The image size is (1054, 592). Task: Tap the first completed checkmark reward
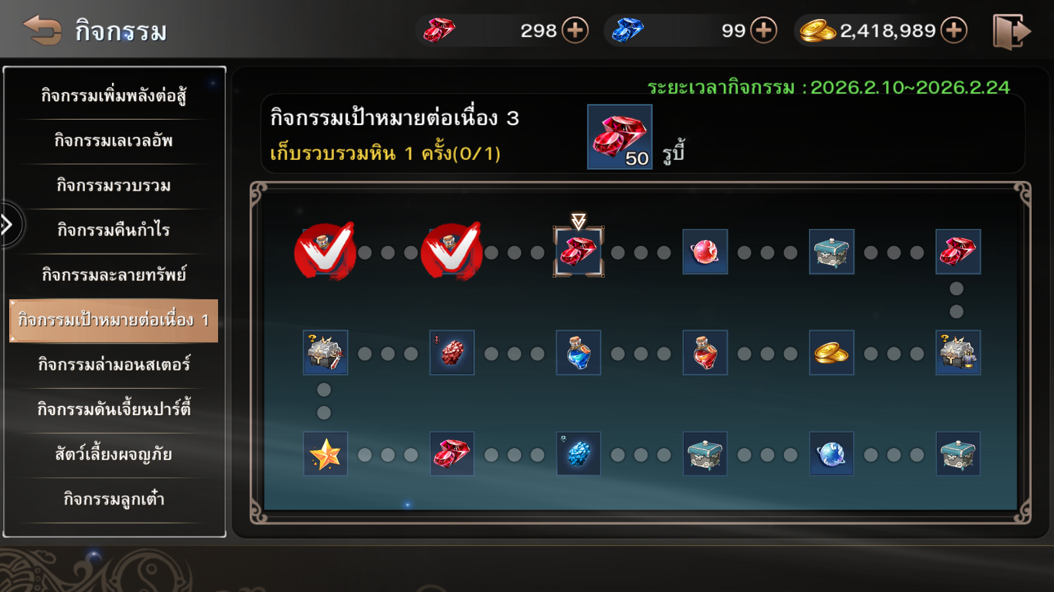point(325,251)
